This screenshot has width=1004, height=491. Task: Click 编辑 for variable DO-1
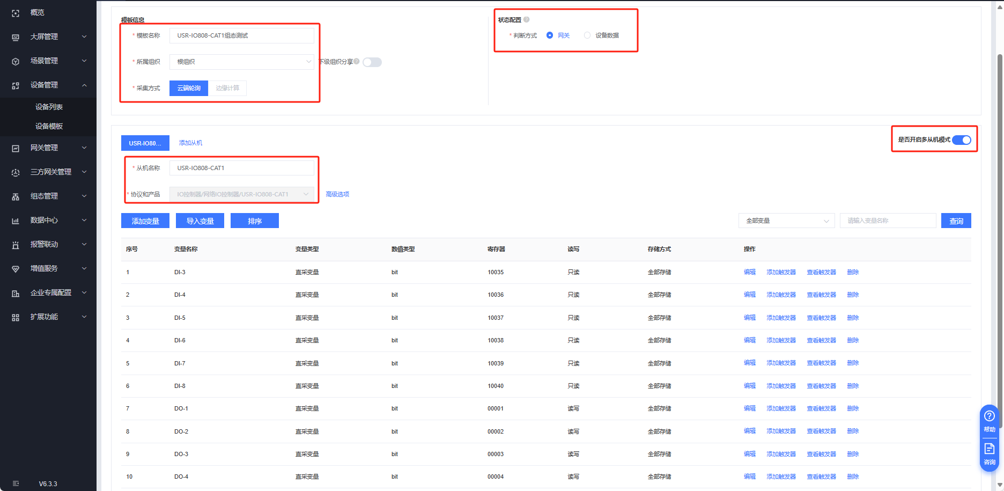749,408
